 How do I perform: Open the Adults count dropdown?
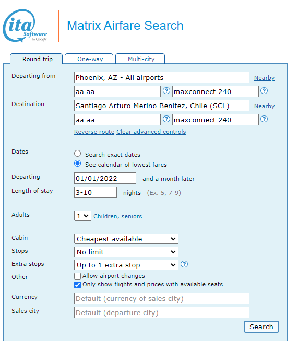pyautogui.click(x=82, y=216)
